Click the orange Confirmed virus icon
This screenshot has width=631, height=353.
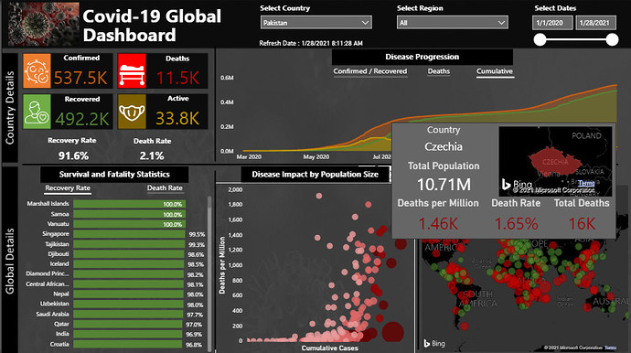37,70
